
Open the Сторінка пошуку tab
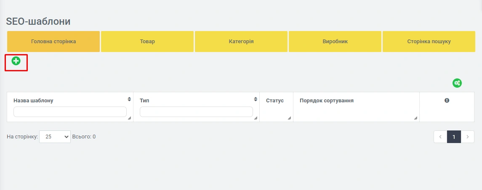tap(429, 42)
